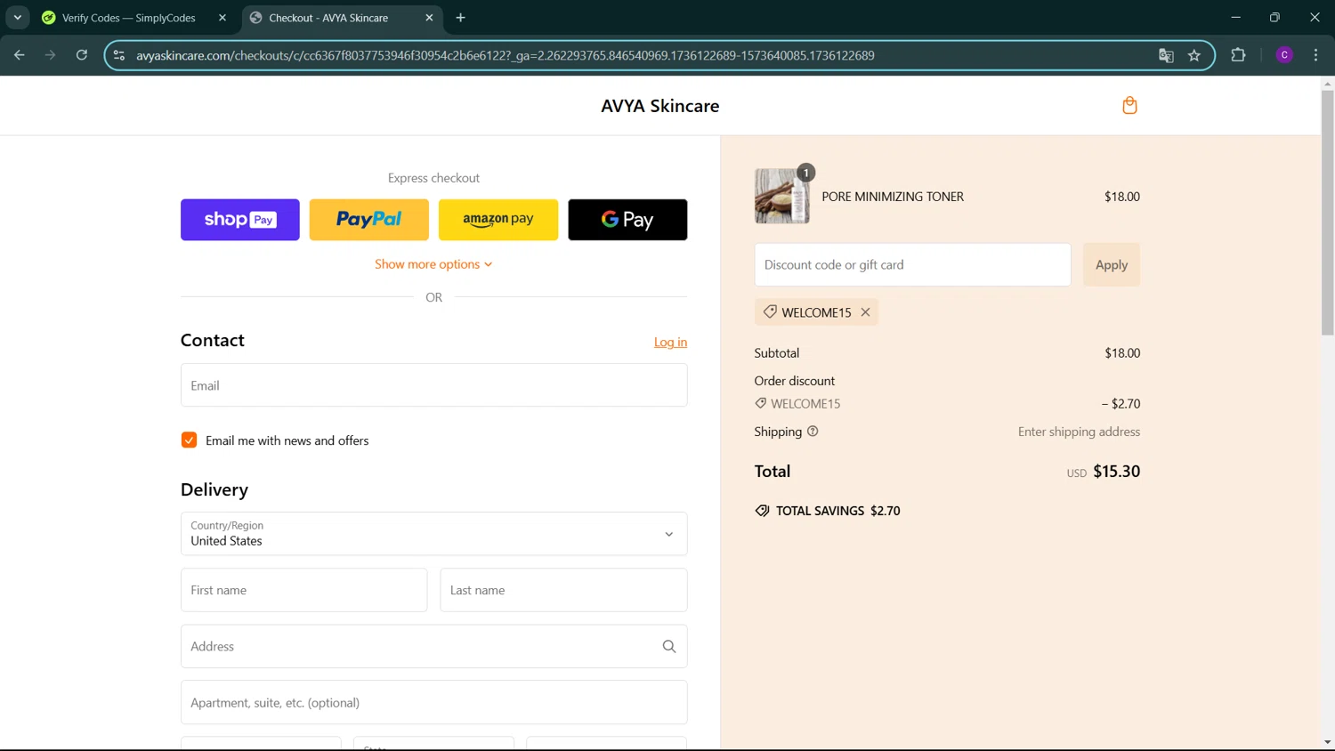Click the shipping info question mark icon
The width and height of the screenshot is (1335, 751).
point(813,432)
